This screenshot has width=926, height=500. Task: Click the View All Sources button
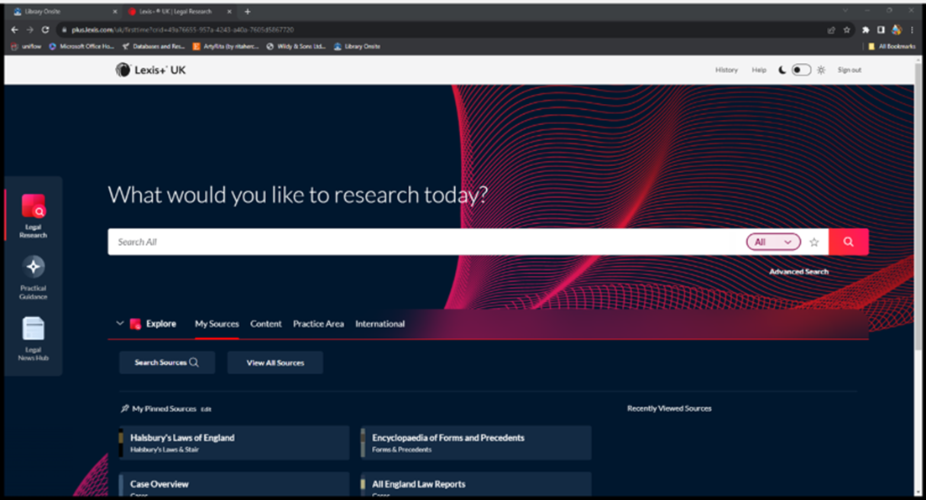[275, 362]
